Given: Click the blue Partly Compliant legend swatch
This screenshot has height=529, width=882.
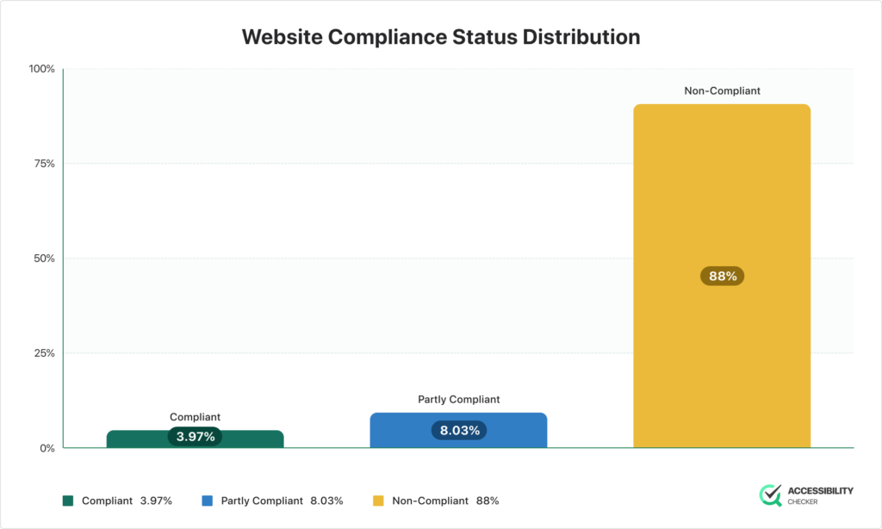Looking at the screenshot, I should [x=207, y=501].
